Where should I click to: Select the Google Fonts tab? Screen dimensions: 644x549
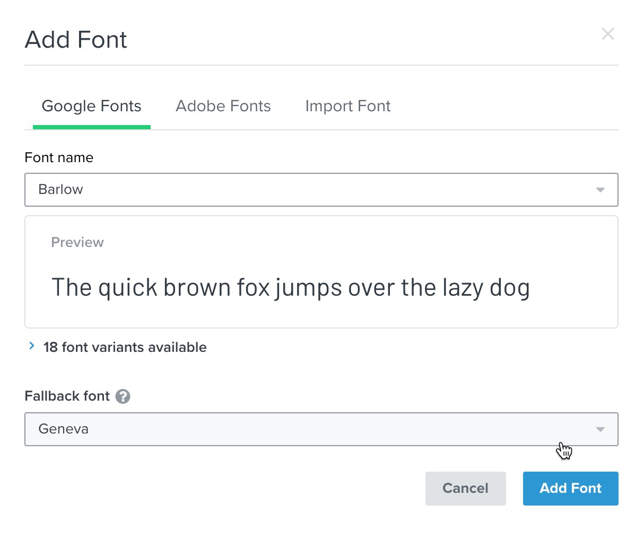click(91, 106)
